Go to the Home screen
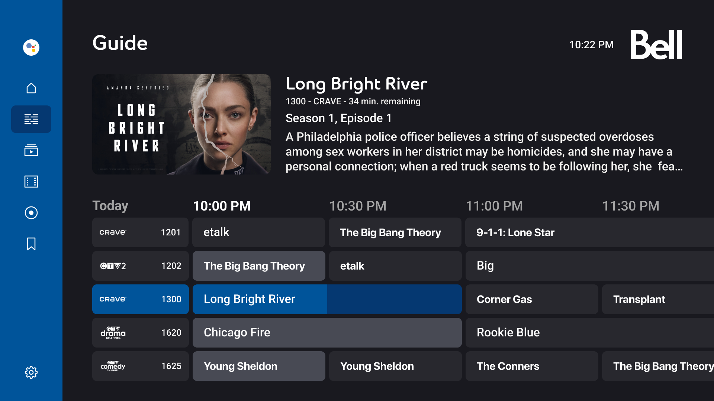The width and height of the screenshot is (714, 401). pyautogui.click(x=31, y=88)
